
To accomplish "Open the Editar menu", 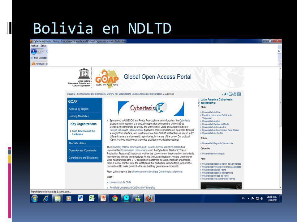I will pos(43,46).
